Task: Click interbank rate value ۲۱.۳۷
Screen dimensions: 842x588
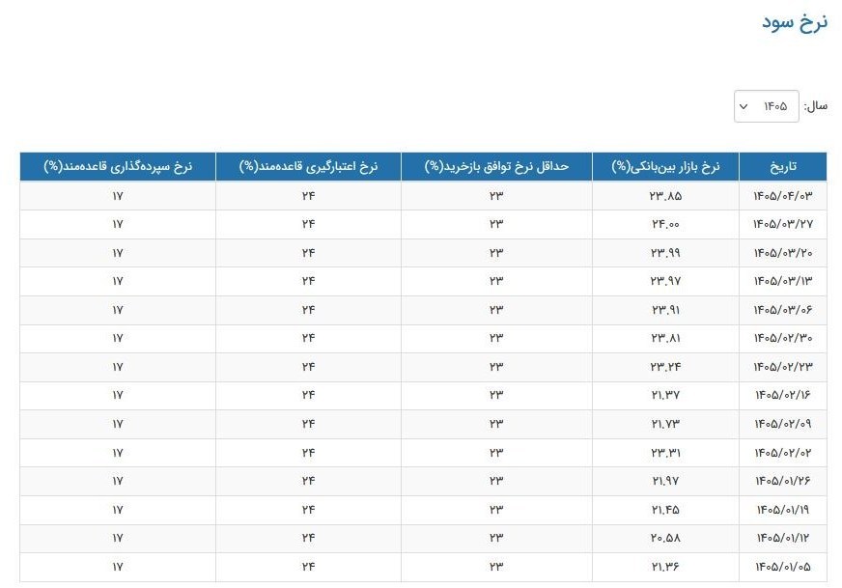Action: 665,395
